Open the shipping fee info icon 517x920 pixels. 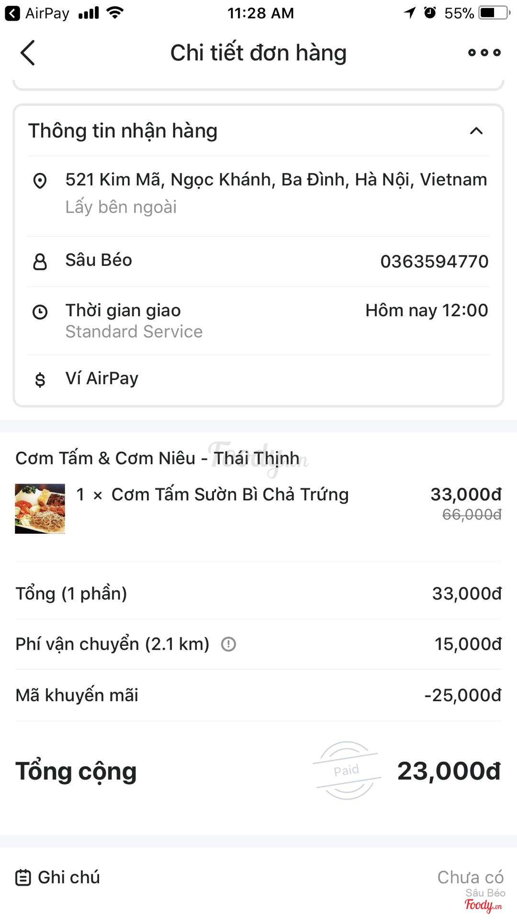tap(228, 644)
